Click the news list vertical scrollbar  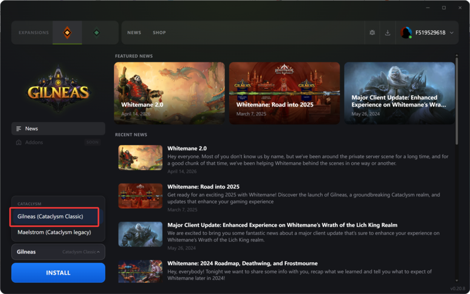tap(457, 101)
